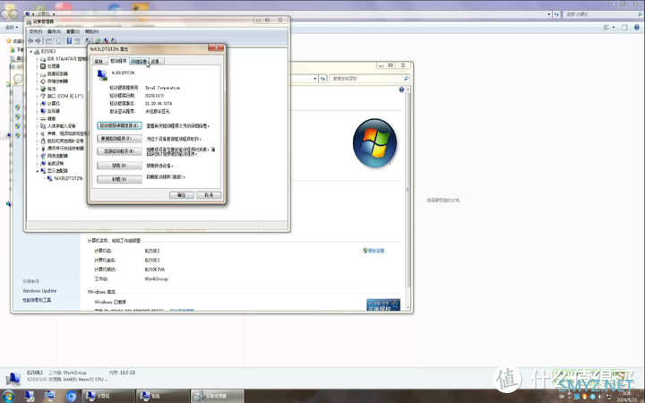The image size is (645, 403).
Task: Click the 网络适配器 network adapter icon
Action: (x=43, y=156)
